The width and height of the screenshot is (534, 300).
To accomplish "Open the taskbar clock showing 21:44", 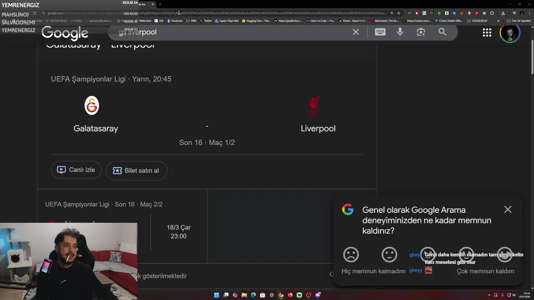I will click(525, 295).
